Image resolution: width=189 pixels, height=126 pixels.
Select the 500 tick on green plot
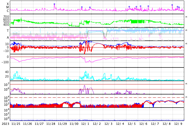pyautogui.click(x=6, y=22)
